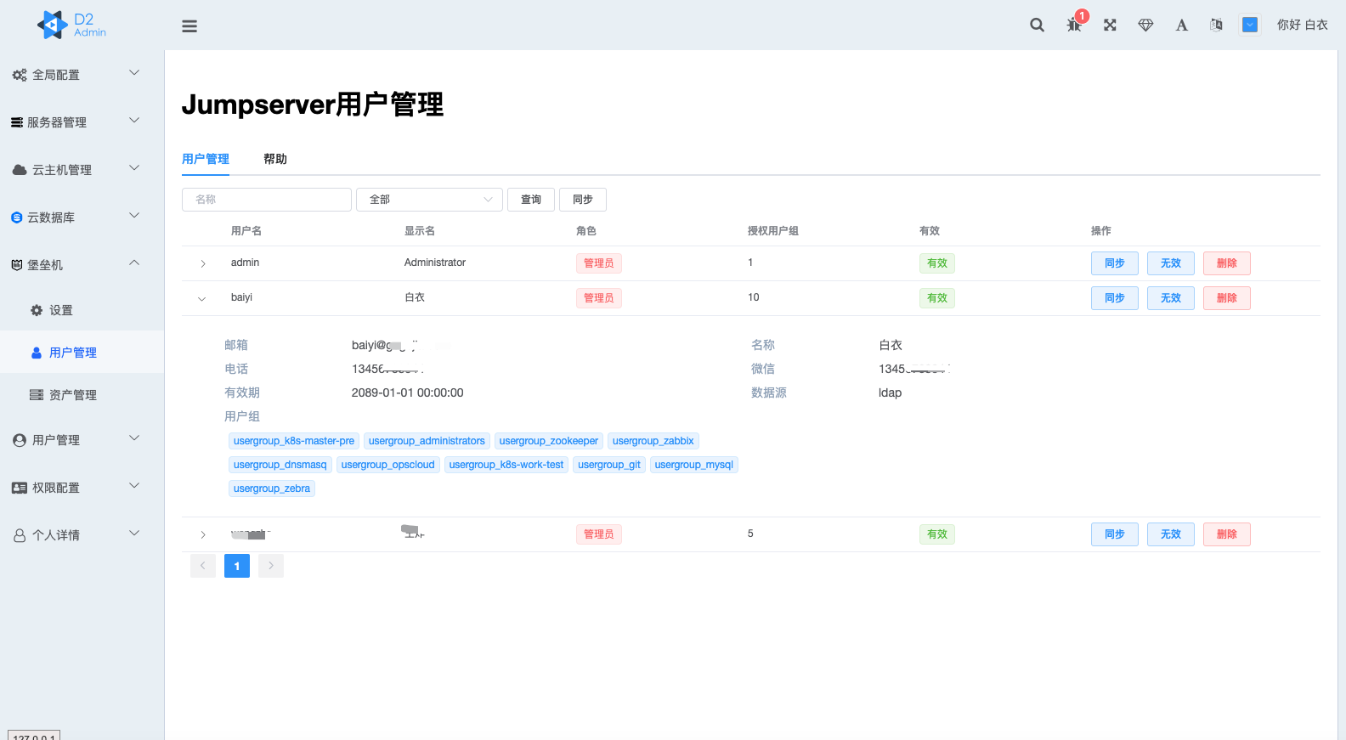Open the language translation icon
Screen dimensions: 1346x740
pyautogui.click(x=1216, y=25)
